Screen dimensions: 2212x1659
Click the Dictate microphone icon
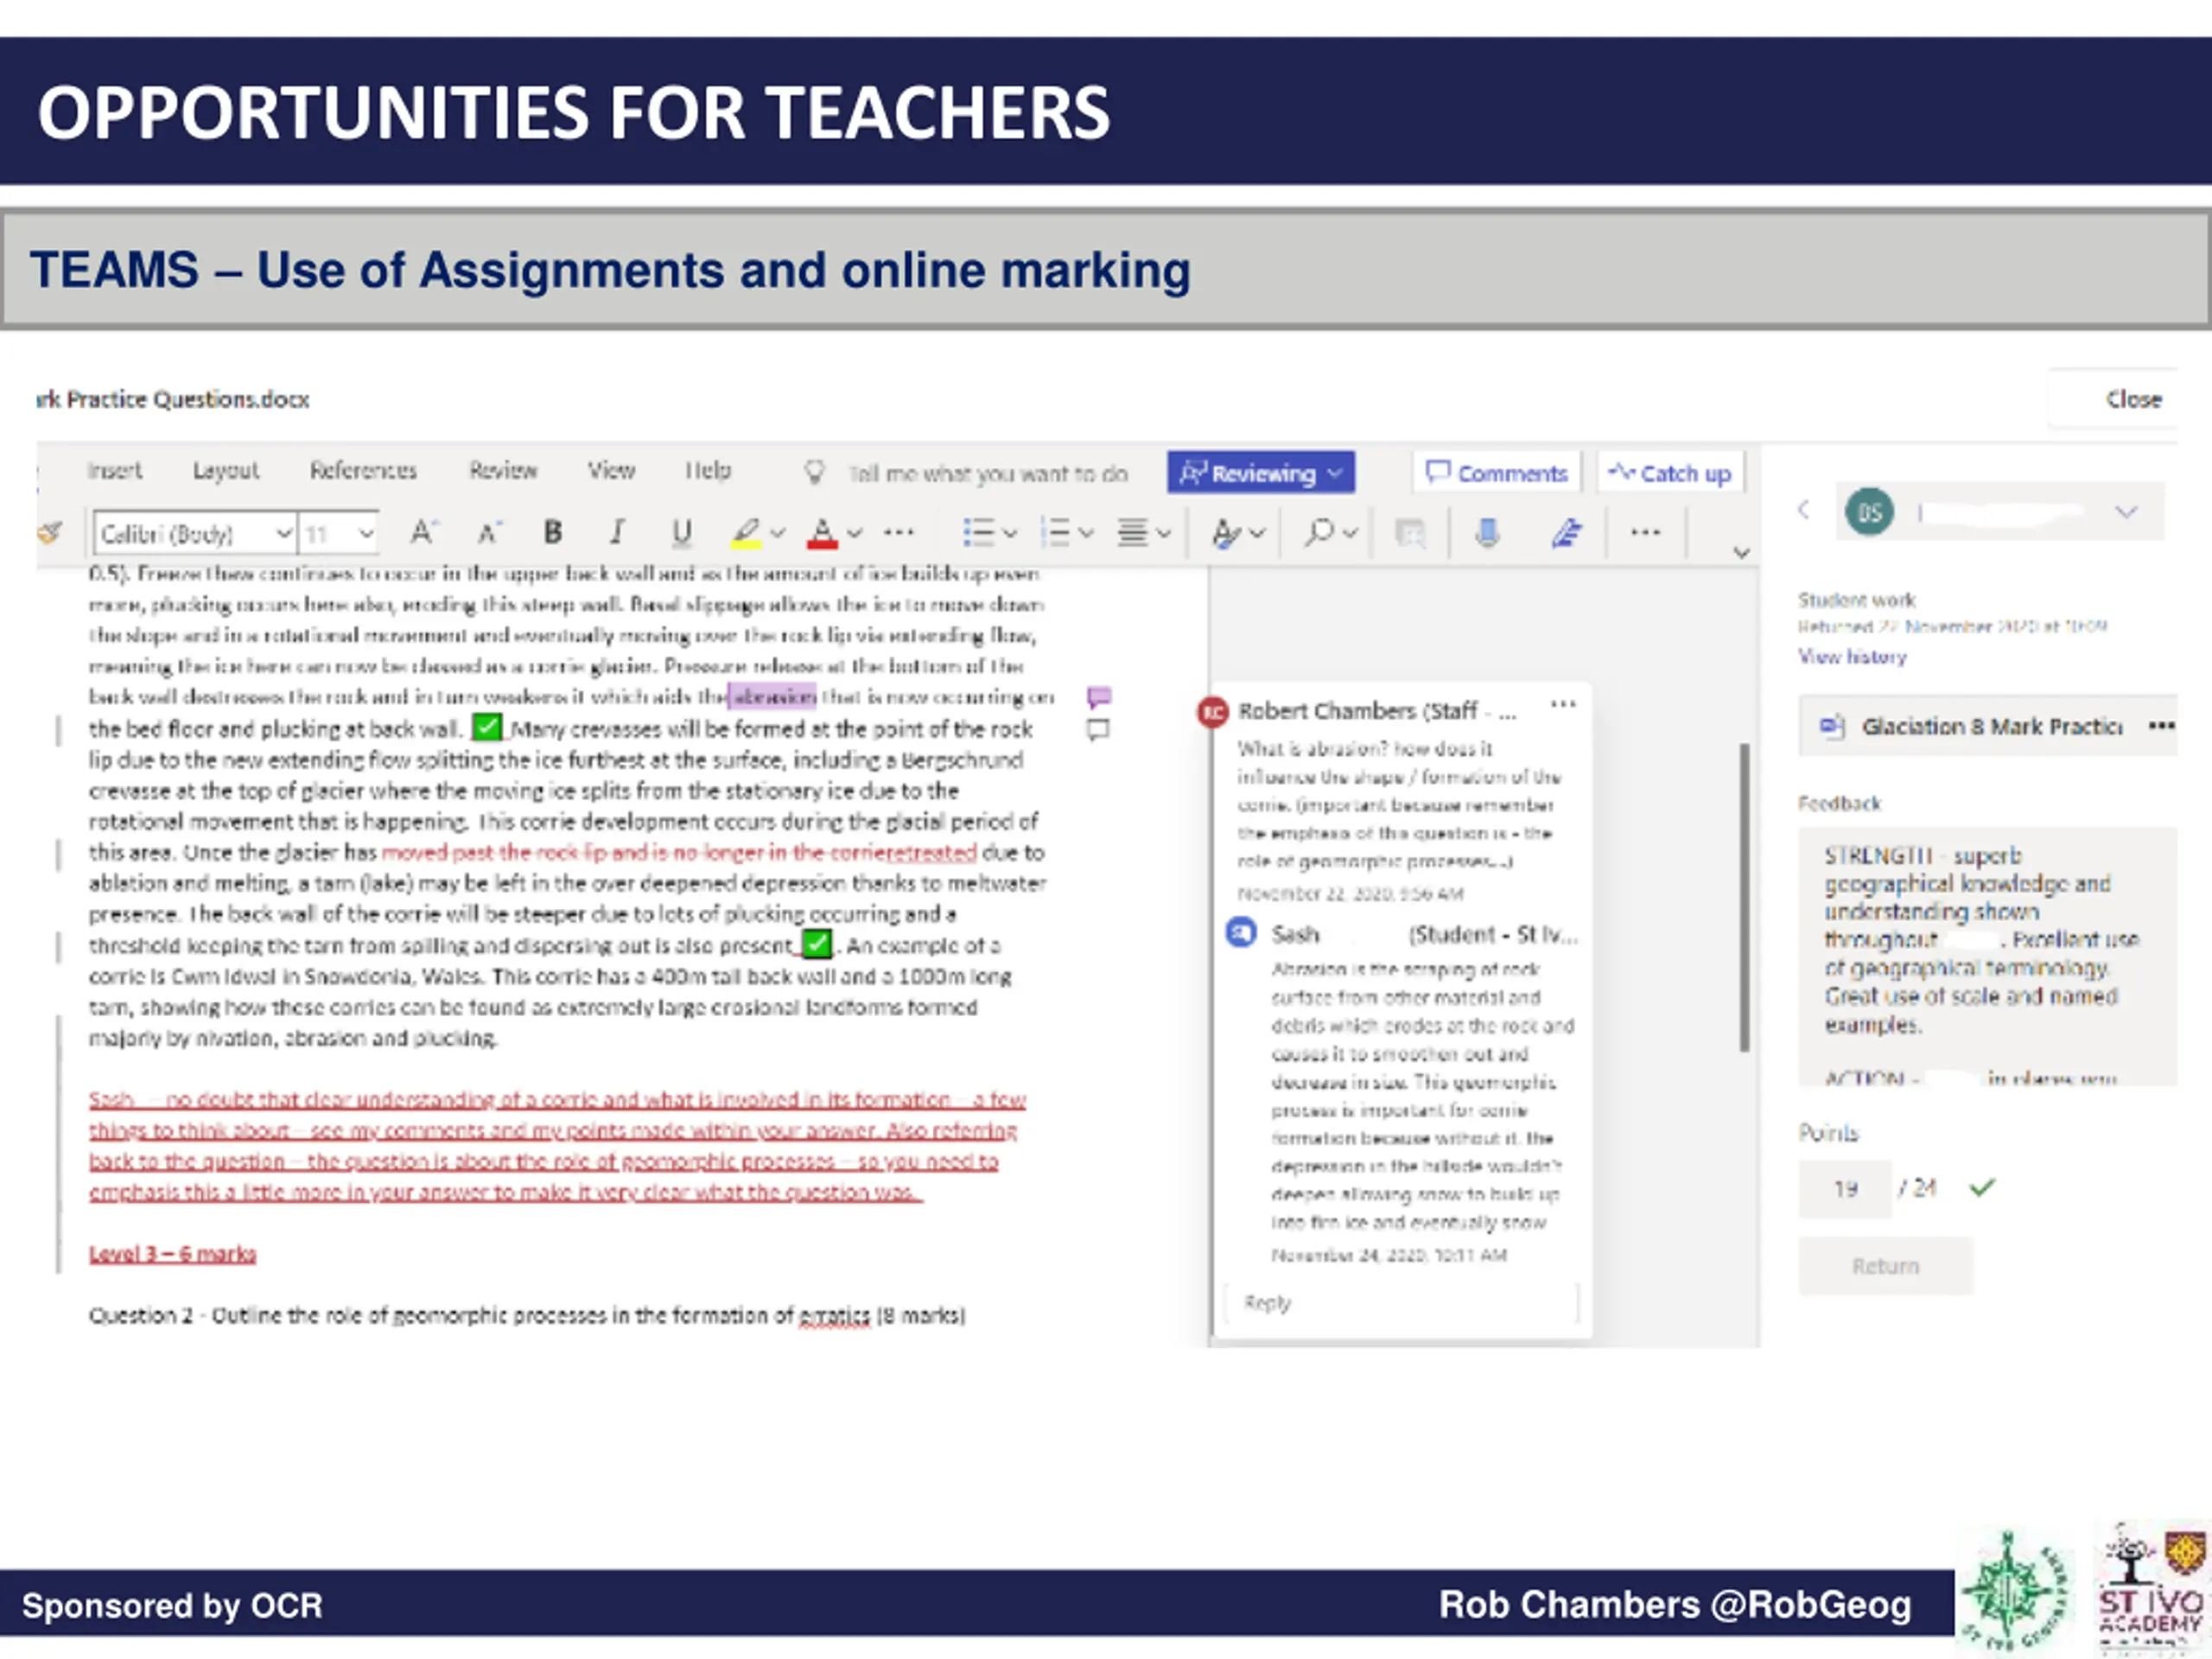click(x=1487, y=532)
